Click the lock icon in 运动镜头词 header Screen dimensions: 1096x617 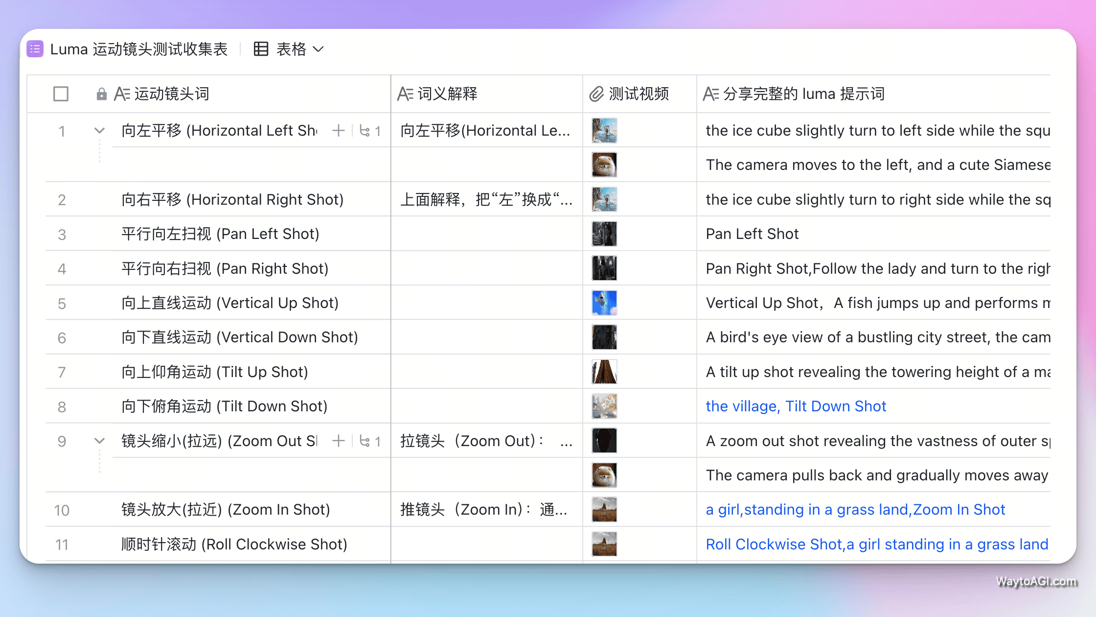coord(101,94)
